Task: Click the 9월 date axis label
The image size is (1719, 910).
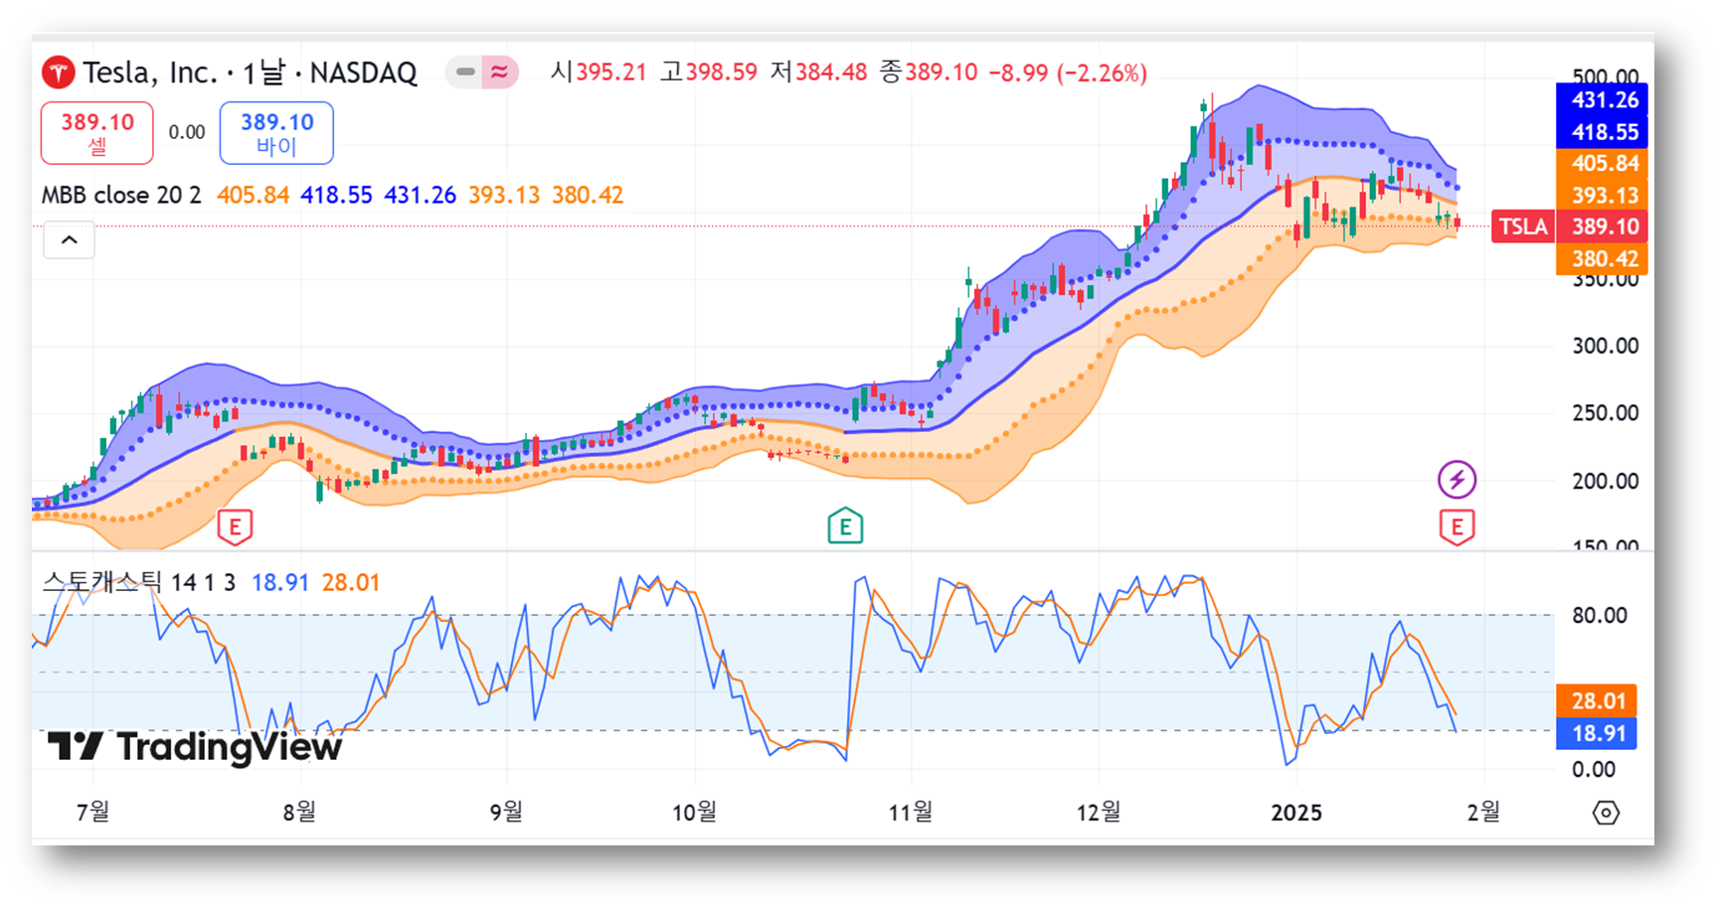Action: click(506, 813)
